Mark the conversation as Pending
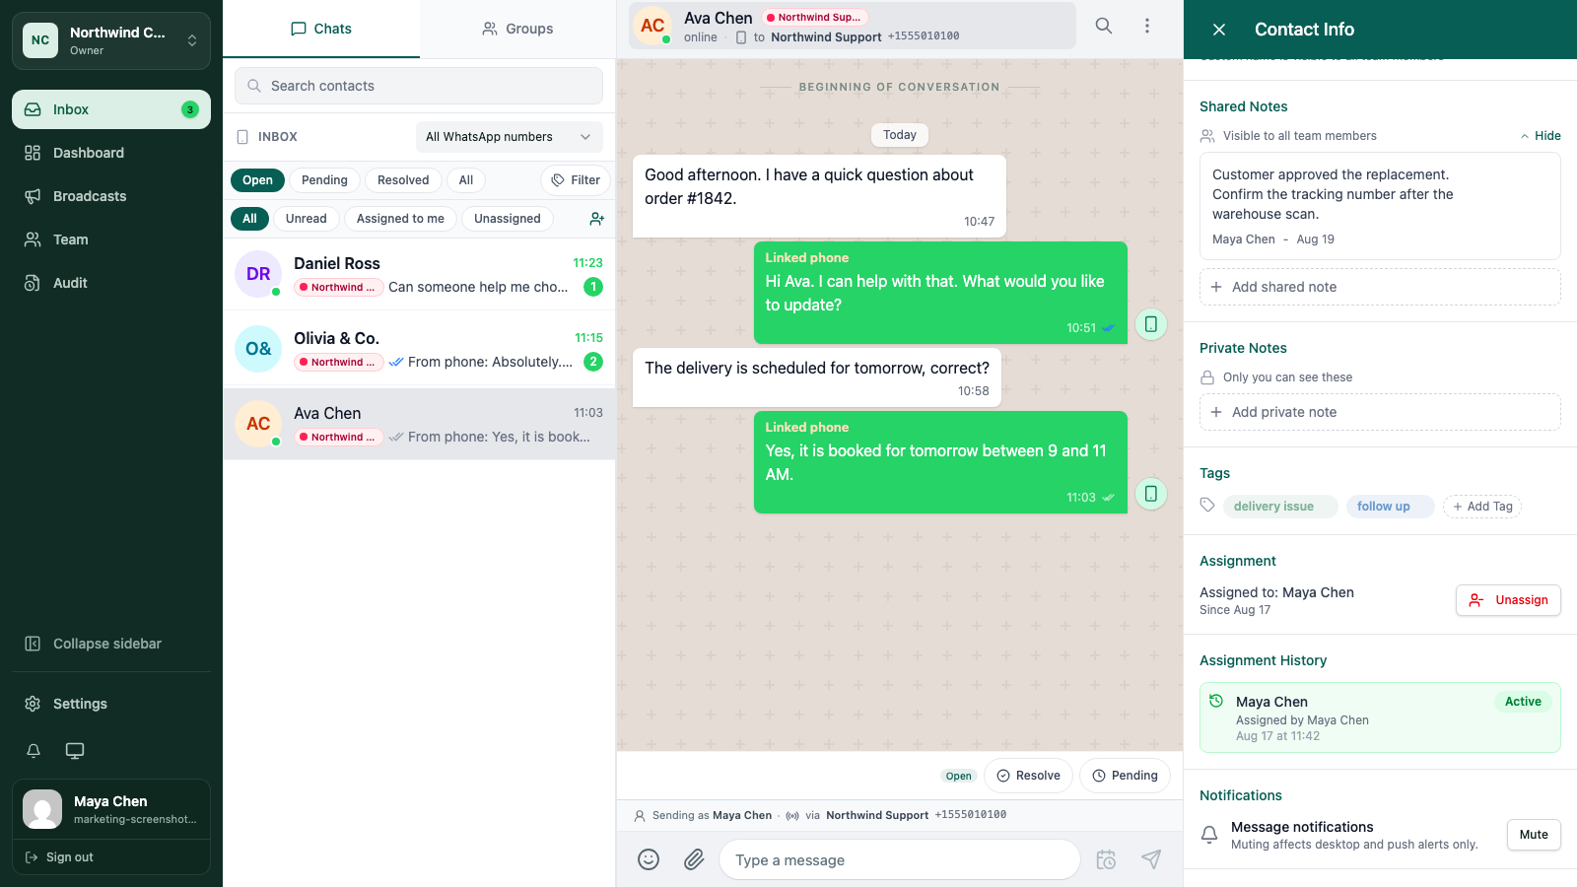Image resolution: width=1577 pixels, height=887 pixels. [x=1125, y=776]
